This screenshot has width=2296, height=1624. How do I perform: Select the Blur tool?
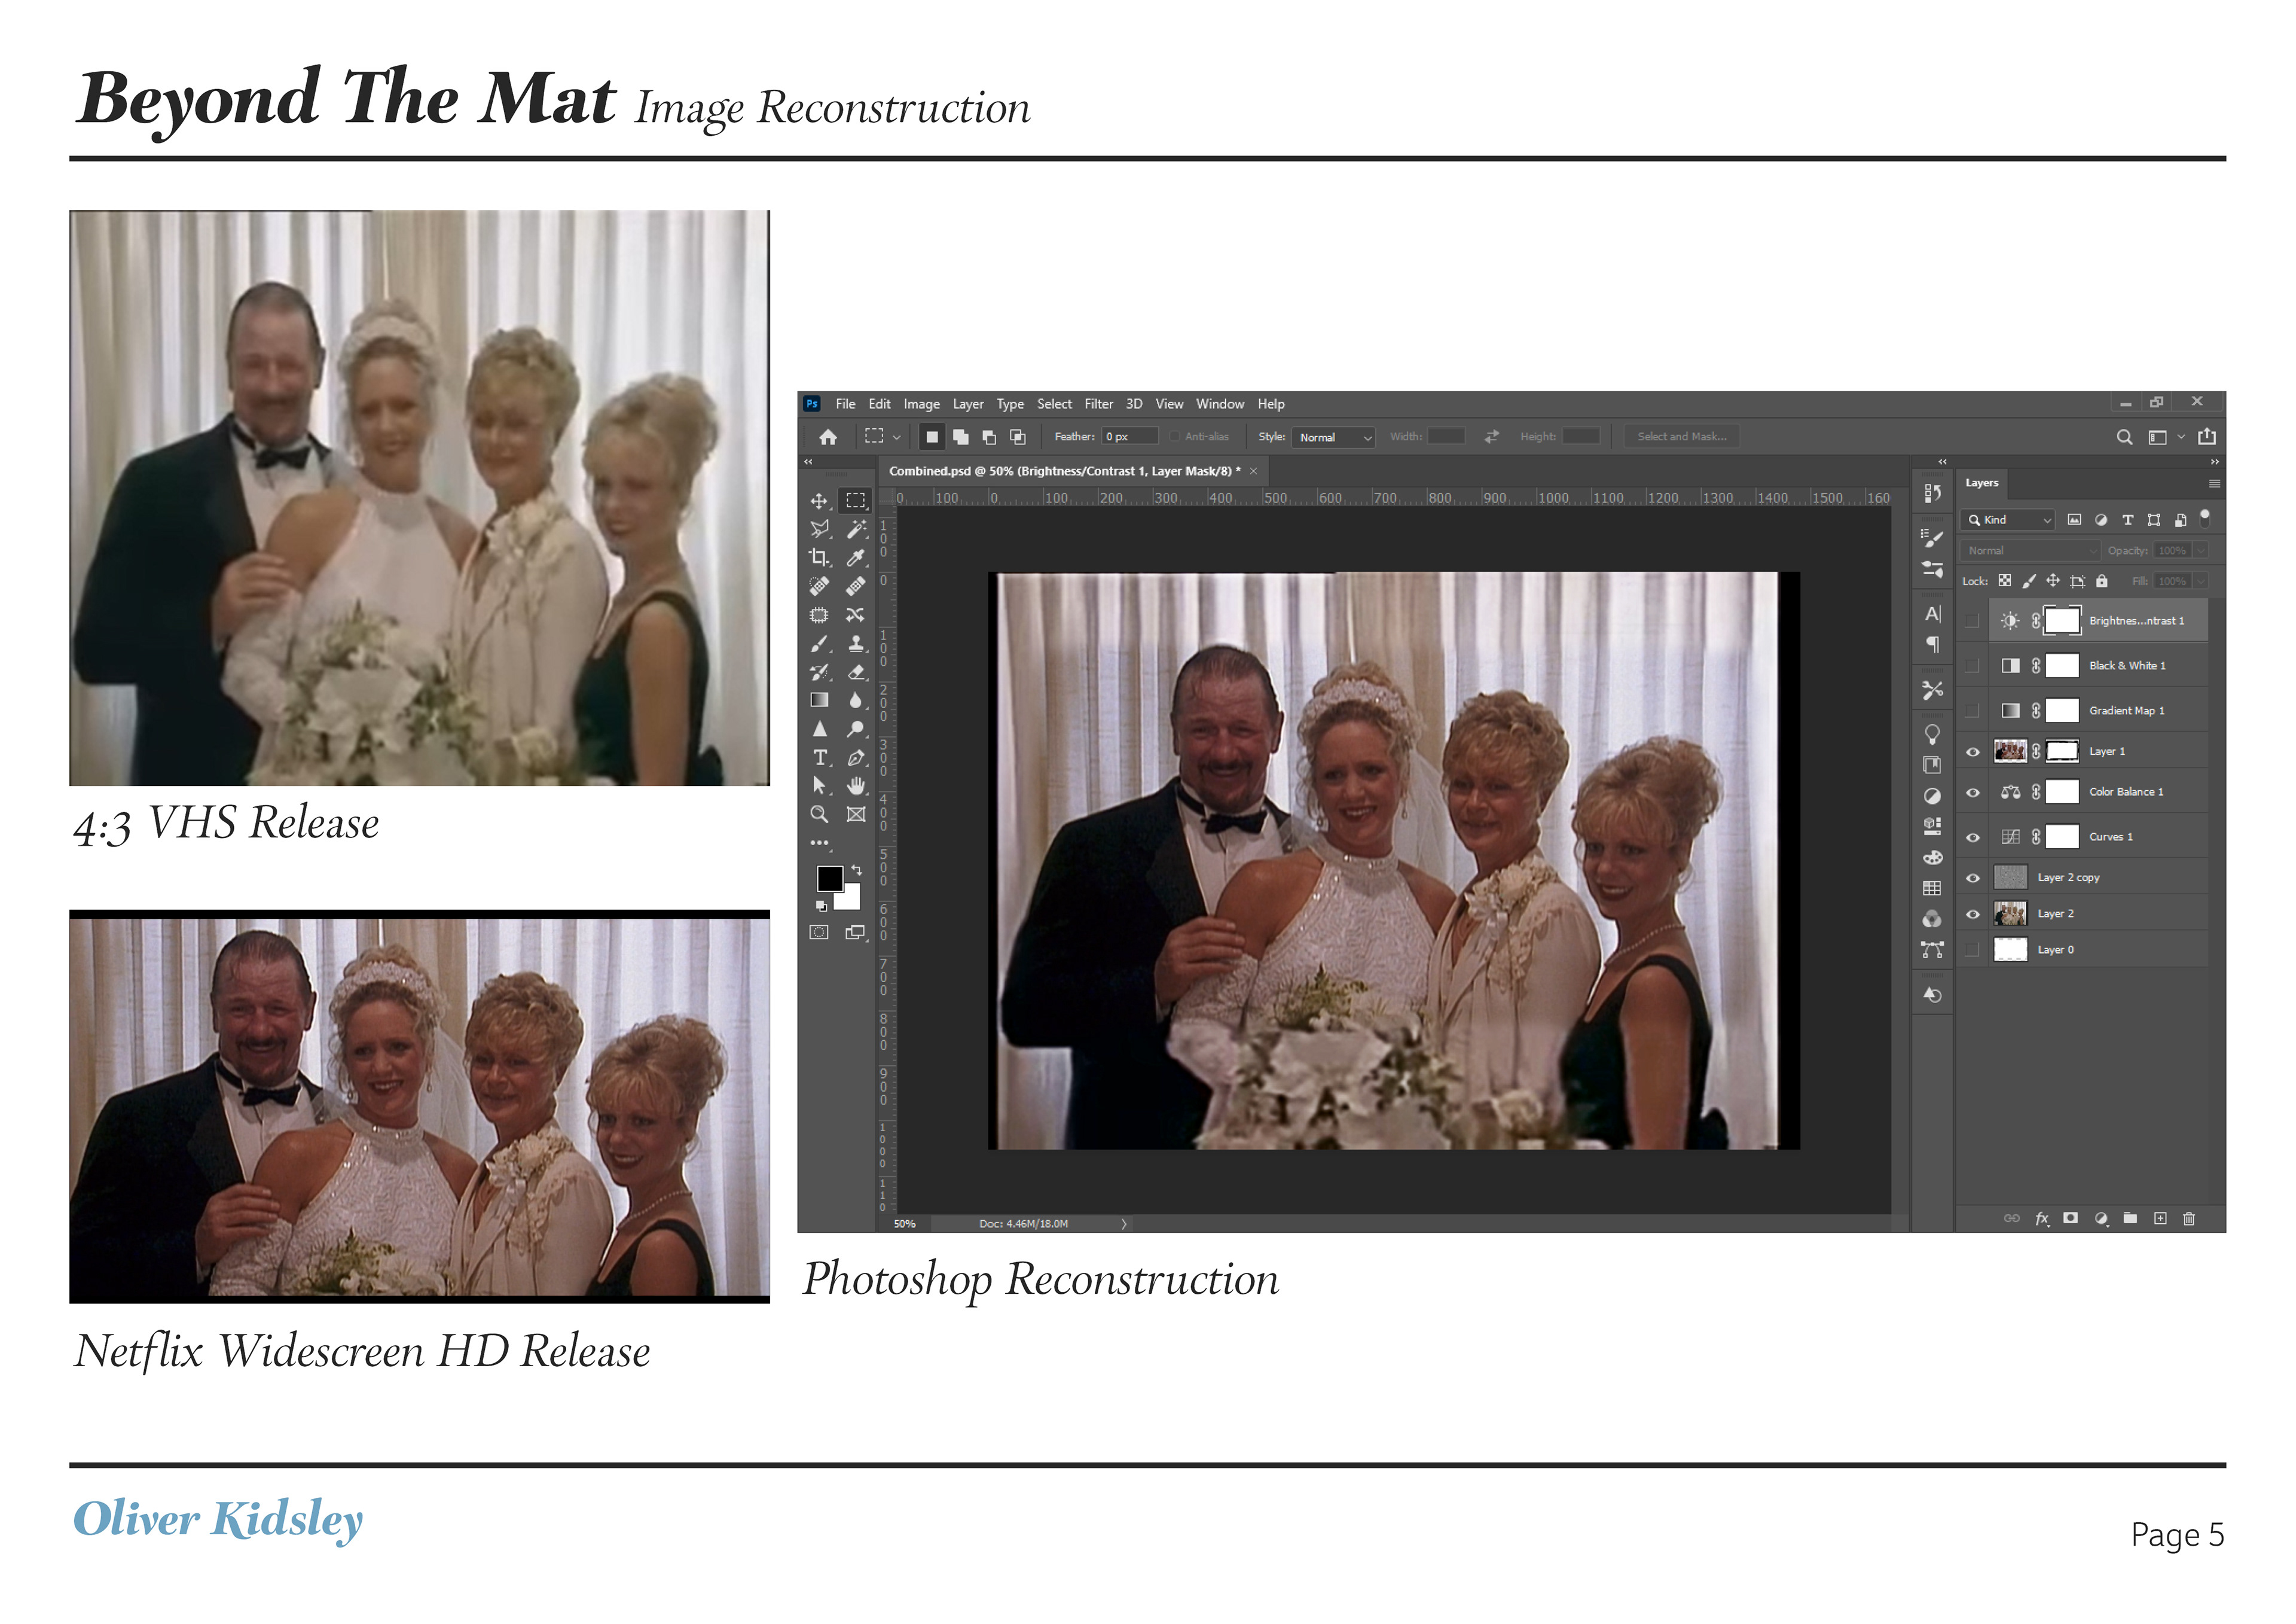[856, 700]
